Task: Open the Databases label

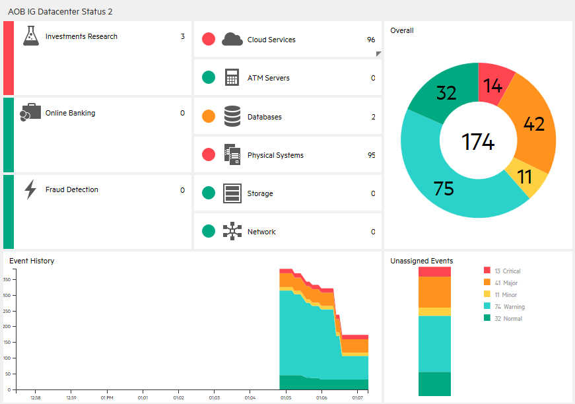Action: tap(265, 117)
